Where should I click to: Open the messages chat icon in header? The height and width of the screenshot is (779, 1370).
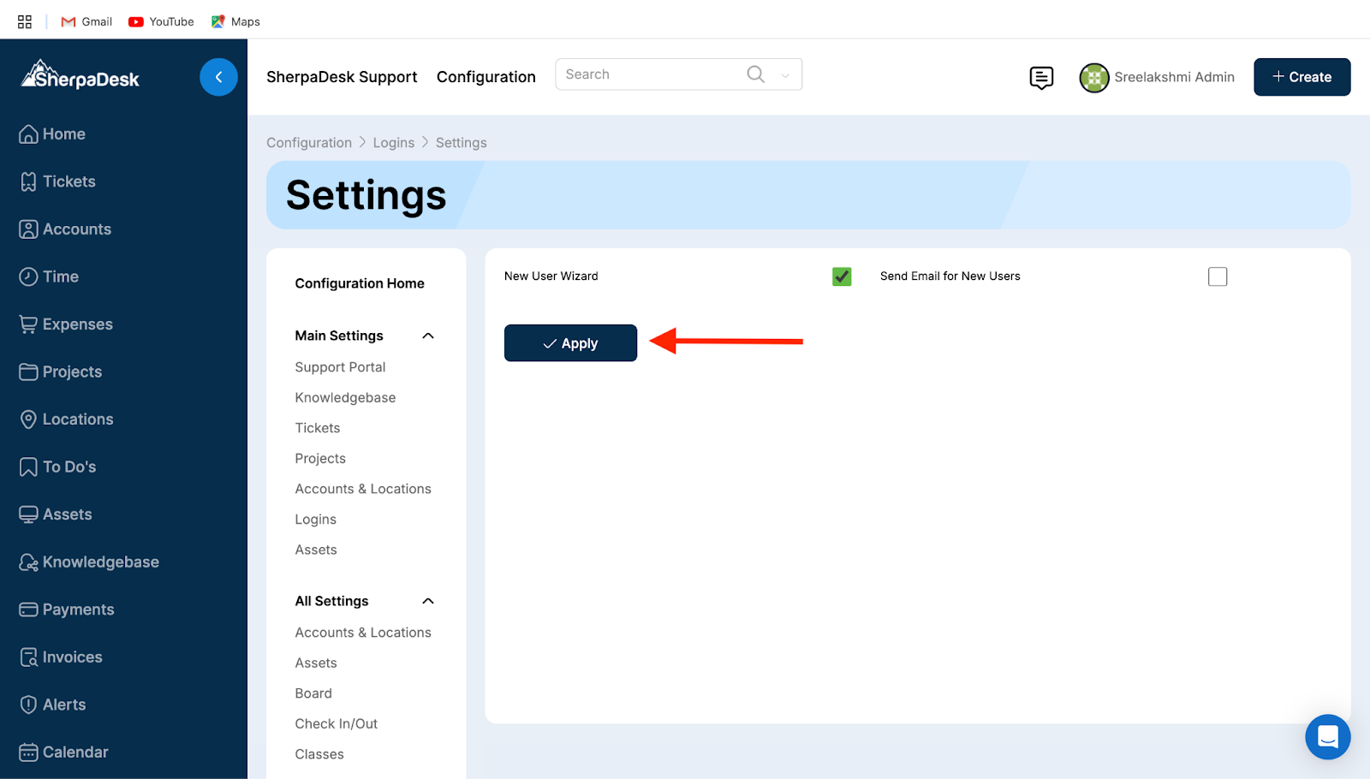(x=1041, y=78)
